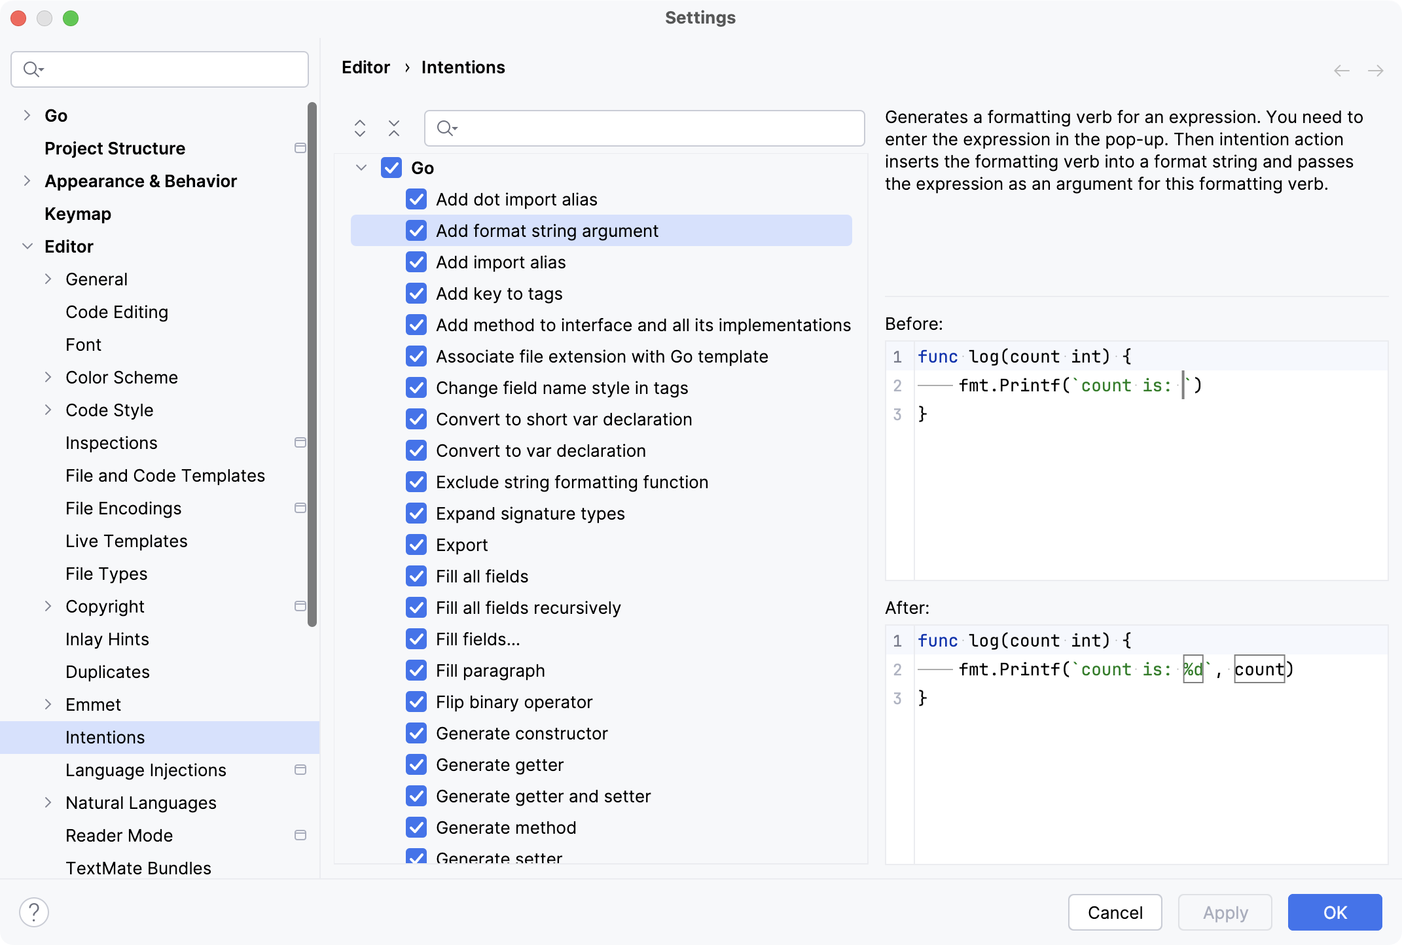Collapse all intentions using collapse-all icon
Screen dimensions: 1402x945
pyautogui.click(x=395, y=128)
